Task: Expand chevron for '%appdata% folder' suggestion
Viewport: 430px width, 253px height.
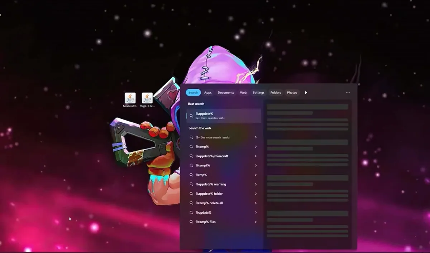Action: click(256, 194)
